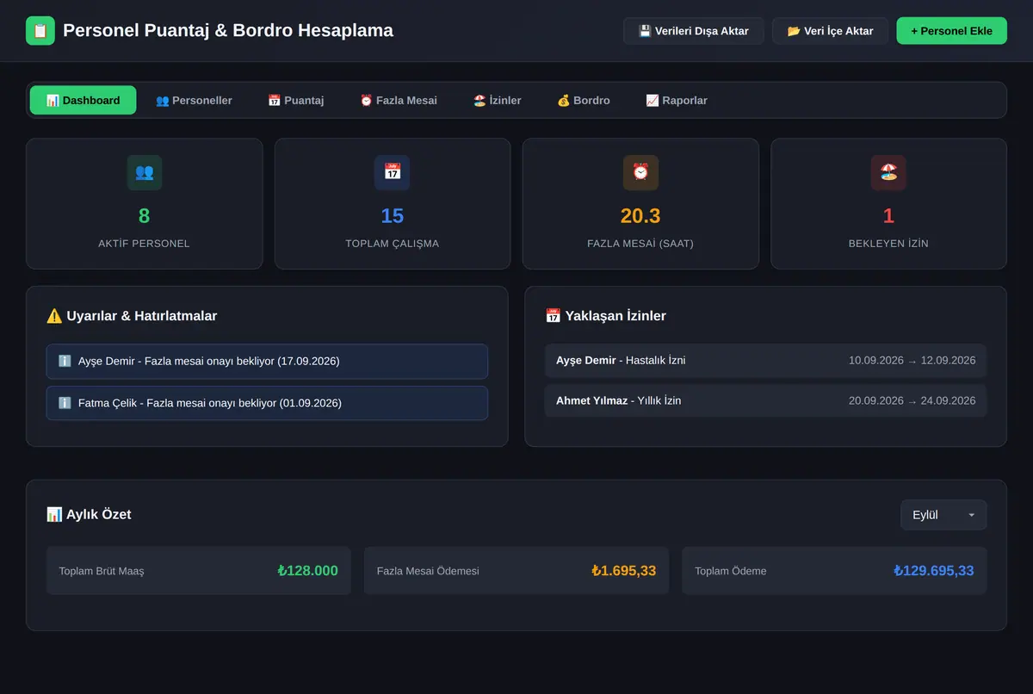The image size is (1033, 694).
Task: Click the 10.09.2026 → 12.09.2026 date range
Action: pyautogui.click(x=912, y=360)
